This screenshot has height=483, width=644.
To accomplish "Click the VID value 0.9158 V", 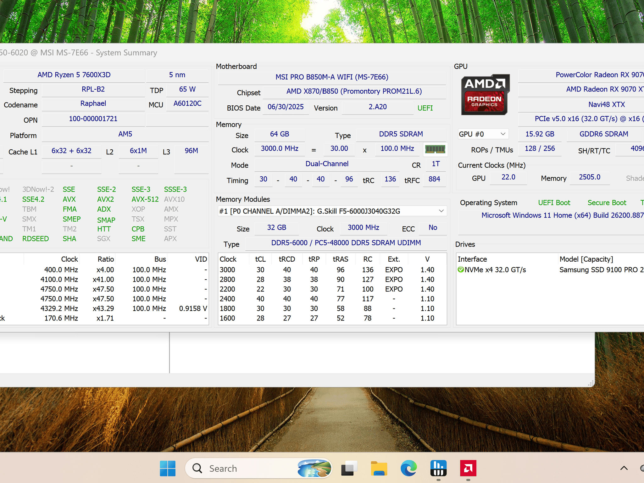I will pos(193,308).
